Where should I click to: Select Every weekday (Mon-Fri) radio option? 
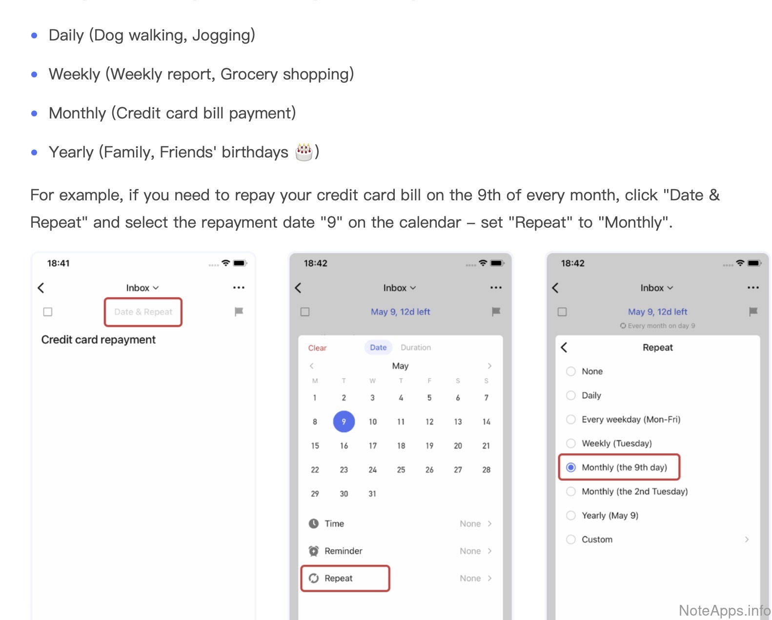[x=571, y=420]
